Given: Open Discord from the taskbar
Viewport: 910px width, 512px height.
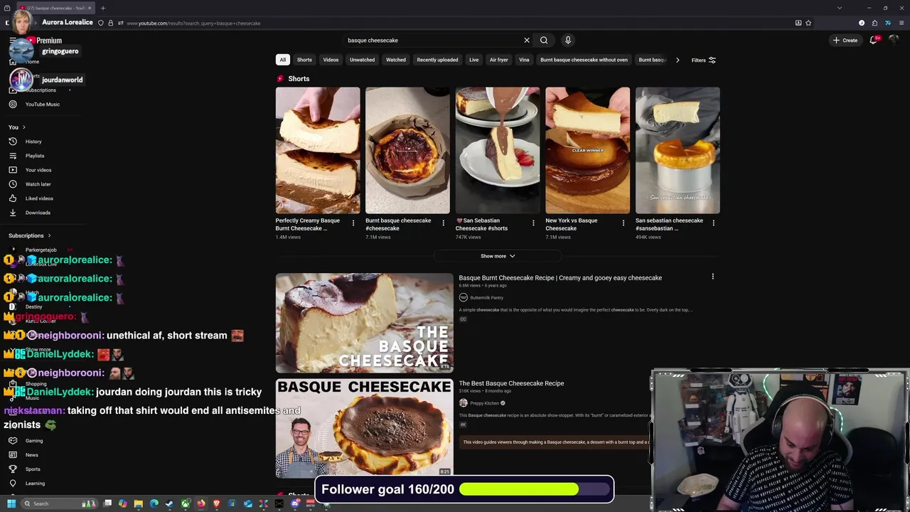Looking at the screenshot, I should pos(295,503).
